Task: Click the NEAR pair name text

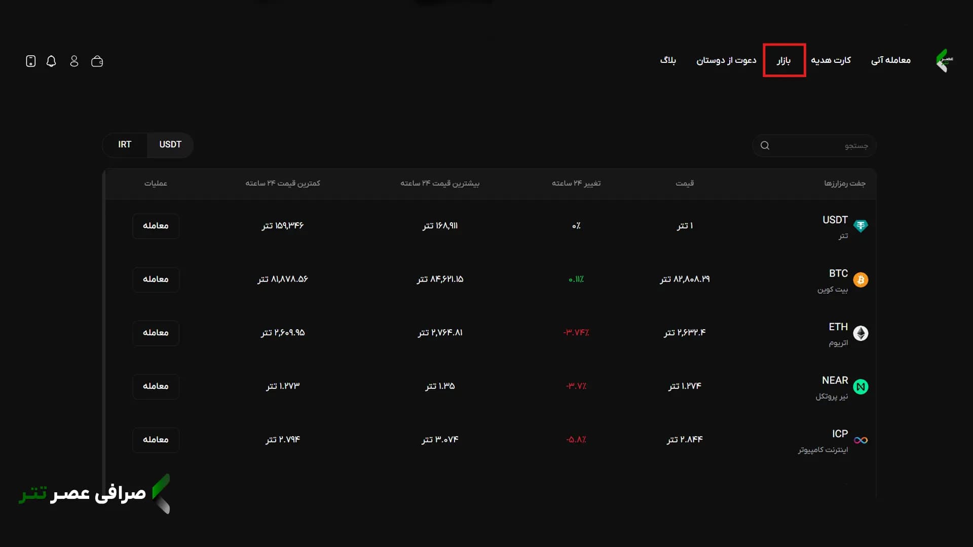Action: pos(835,380)
